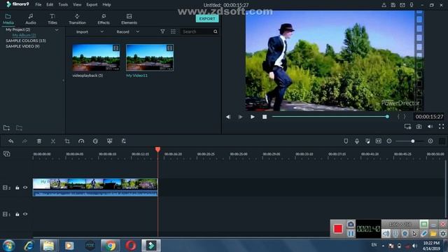Open the Help menu
Viewport: 448px width, 252px height.
pyautogui.click(x=106, y=5)
